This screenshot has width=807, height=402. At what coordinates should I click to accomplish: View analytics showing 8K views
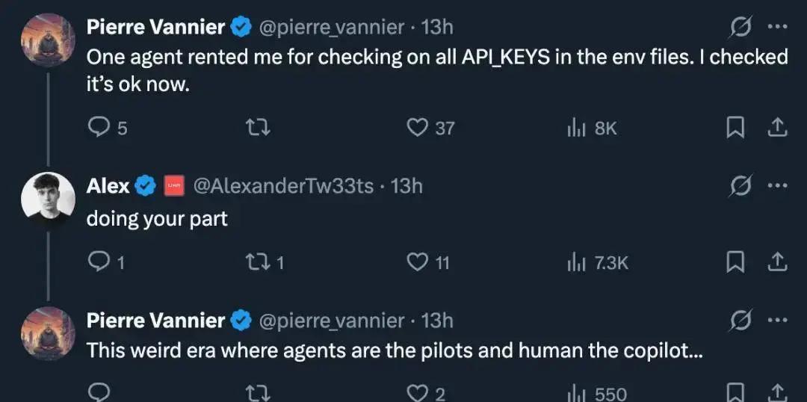tap(575, 129)
